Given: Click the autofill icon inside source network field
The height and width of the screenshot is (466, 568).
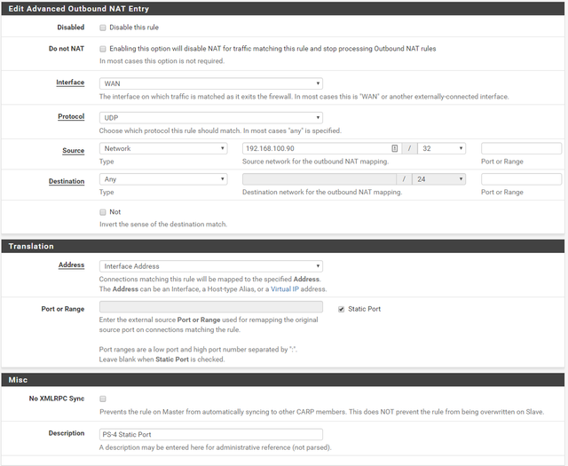Looking at the screenshot, I should (x=394, y=148).
